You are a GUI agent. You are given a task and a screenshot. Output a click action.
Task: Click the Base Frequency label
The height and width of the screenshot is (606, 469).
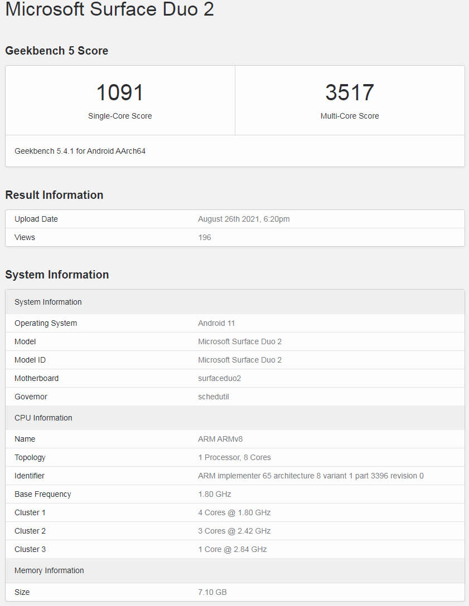[42, 494]
